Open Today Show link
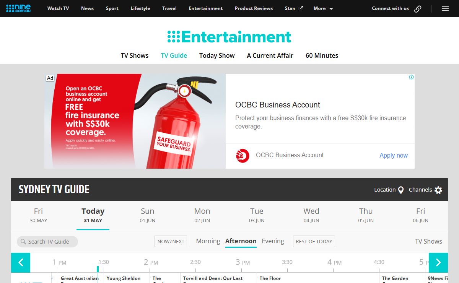This screenshot has height=283, width=459. (217, 55)
